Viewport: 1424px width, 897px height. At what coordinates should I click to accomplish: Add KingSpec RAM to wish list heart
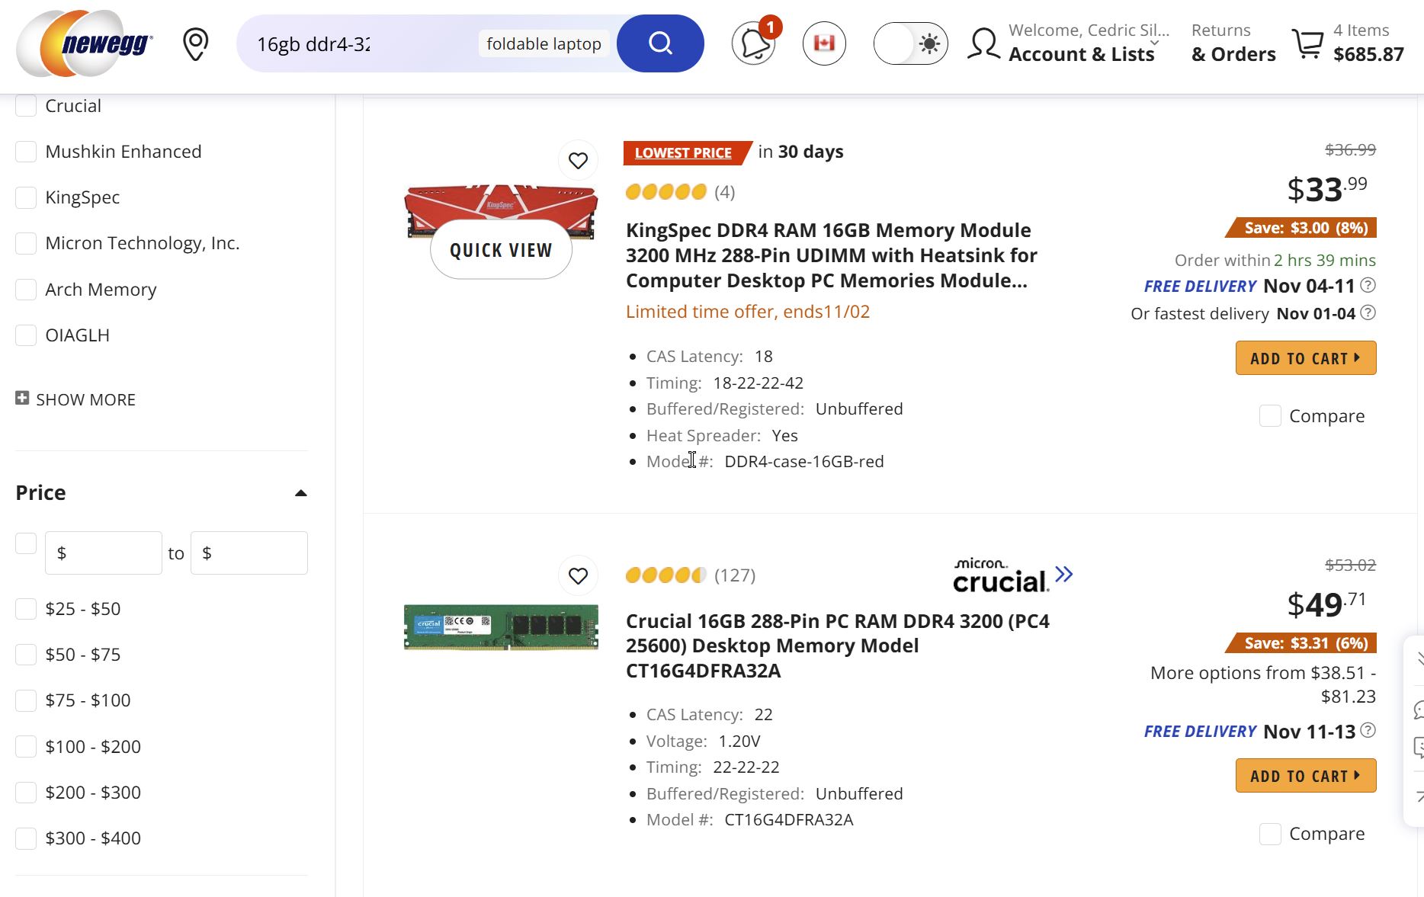(578, 161)
